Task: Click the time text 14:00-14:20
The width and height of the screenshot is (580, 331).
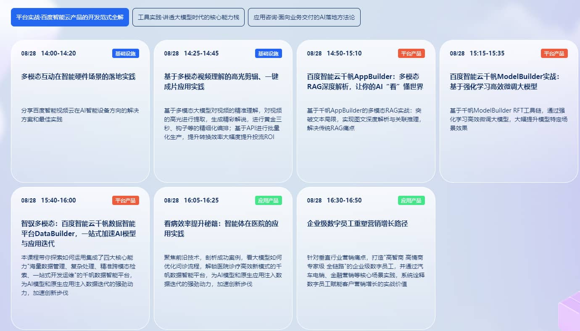Action: pos(58,53)
